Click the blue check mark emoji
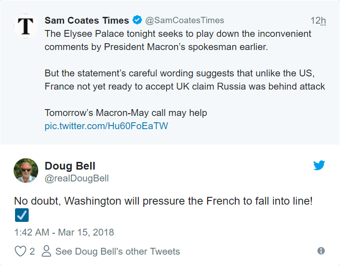The width and height of the screenshot is (340, 266). tap(21, 215)
